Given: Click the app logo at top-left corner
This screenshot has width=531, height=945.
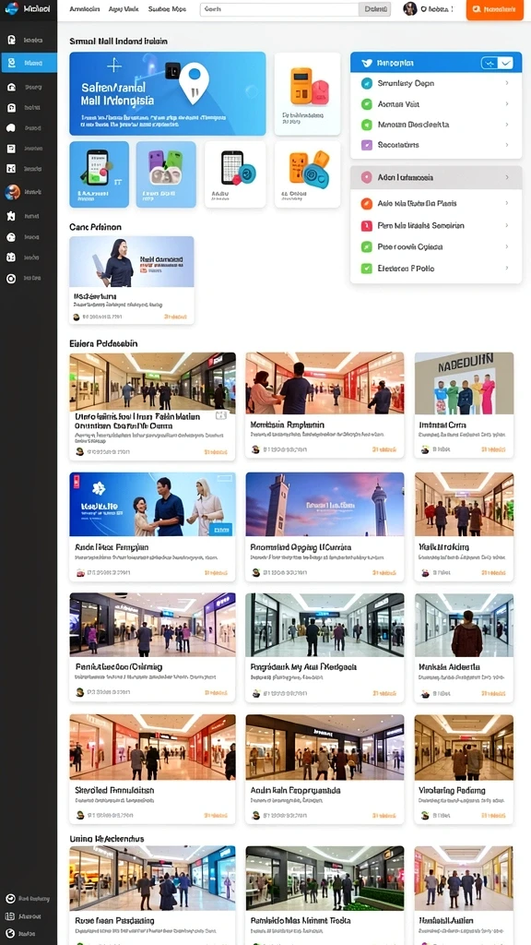Looking at the screenshot, I should click(x=11, y=9).
